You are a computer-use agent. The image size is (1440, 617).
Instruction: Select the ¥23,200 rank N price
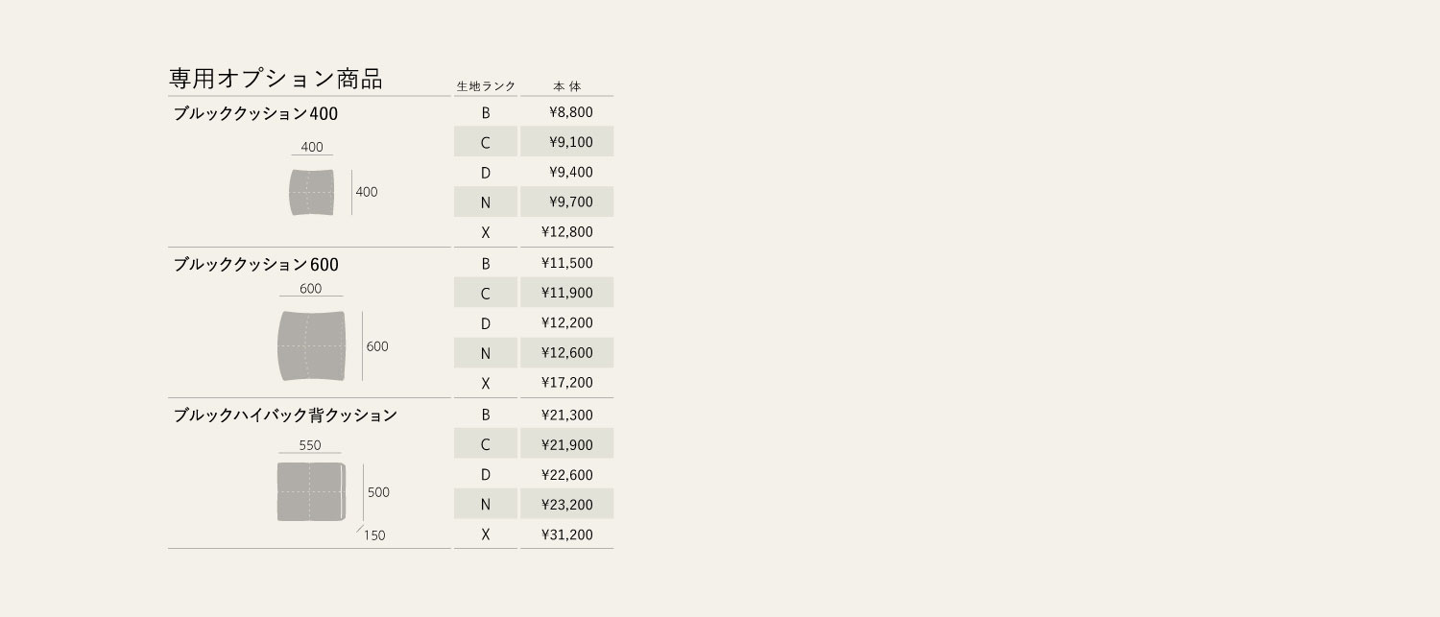coord(566,504)
